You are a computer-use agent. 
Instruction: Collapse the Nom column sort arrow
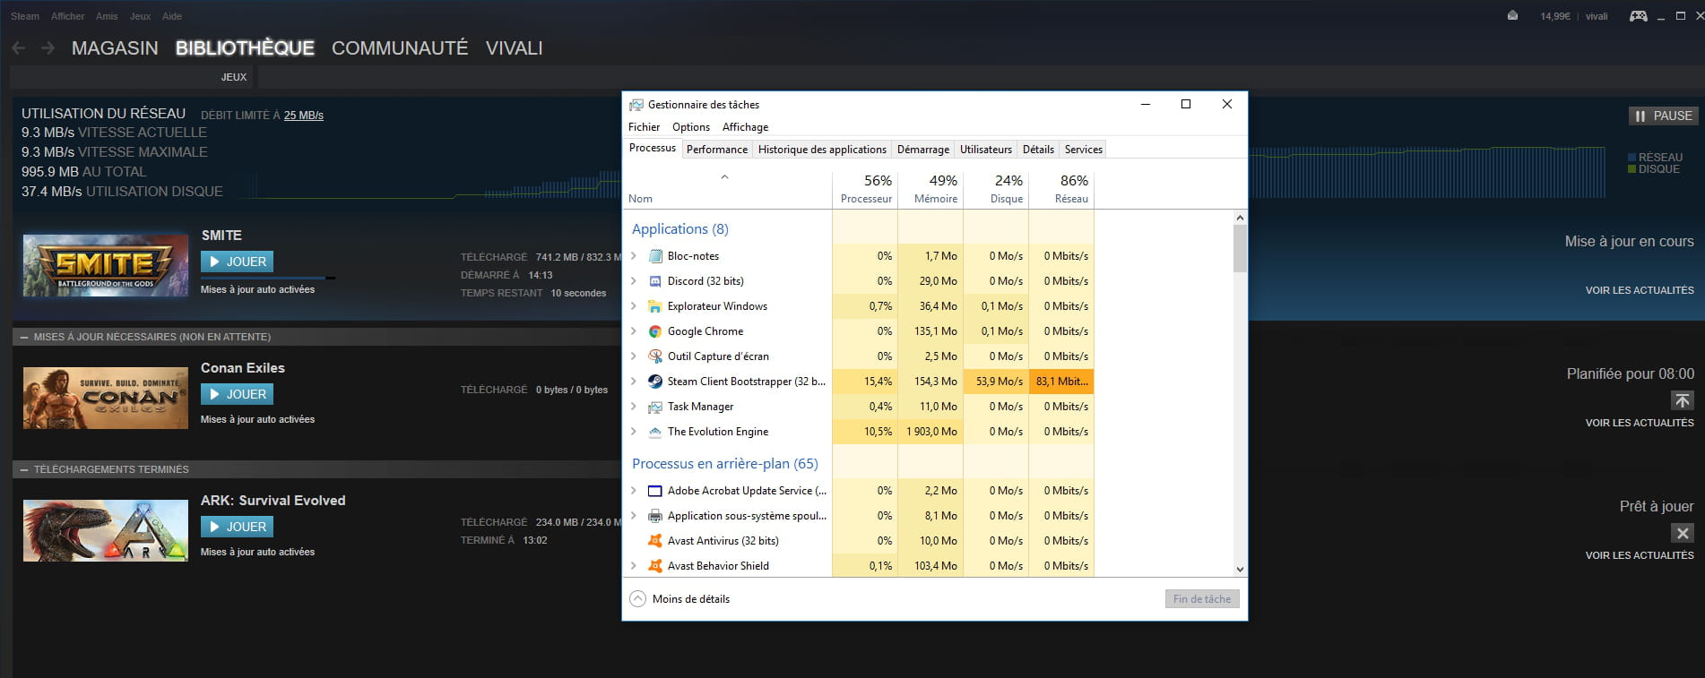(x=724, y=177)
